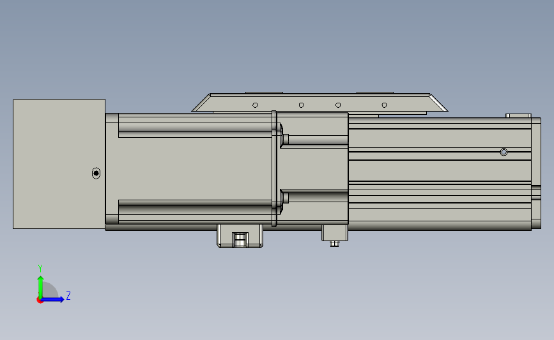Click the Z axis label

68,295
